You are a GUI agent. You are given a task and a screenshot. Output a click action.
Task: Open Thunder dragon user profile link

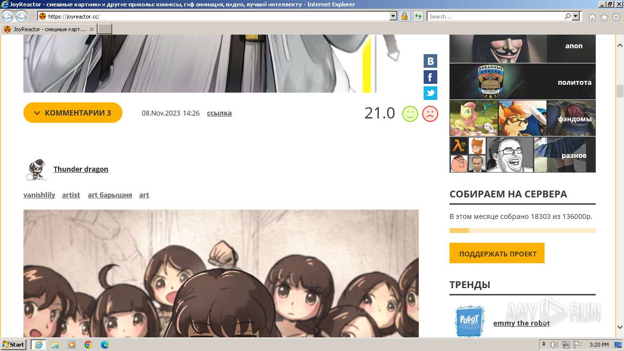pos(81,169)
